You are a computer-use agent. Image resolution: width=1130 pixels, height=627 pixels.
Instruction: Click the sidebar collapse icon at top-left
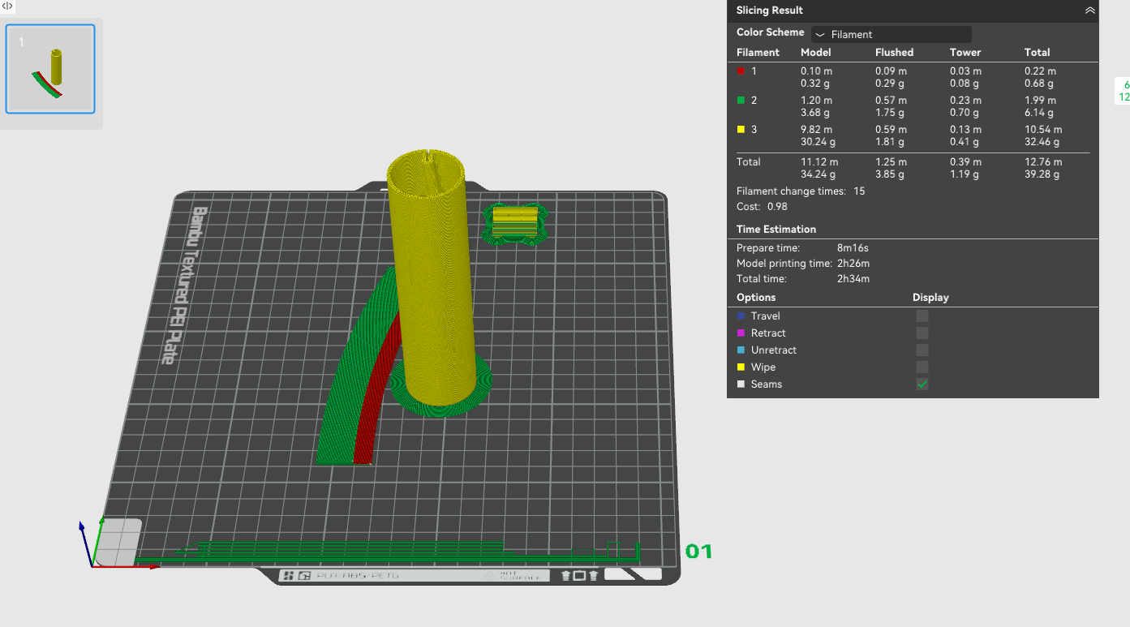pos(7,6)
